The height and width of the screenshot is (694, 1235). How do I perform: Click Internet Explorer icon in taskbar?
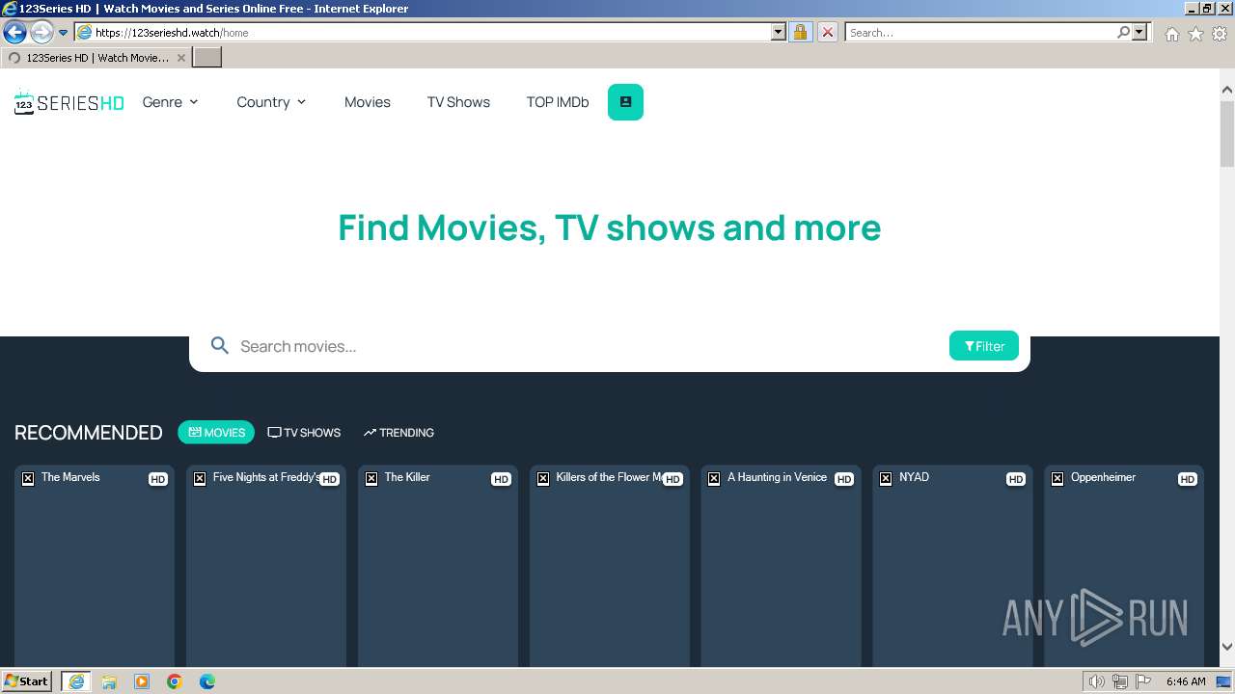(76, 681)
